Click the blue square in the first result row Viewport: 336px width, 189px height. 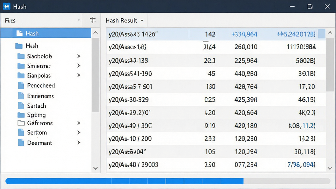[x=322, y=34]
